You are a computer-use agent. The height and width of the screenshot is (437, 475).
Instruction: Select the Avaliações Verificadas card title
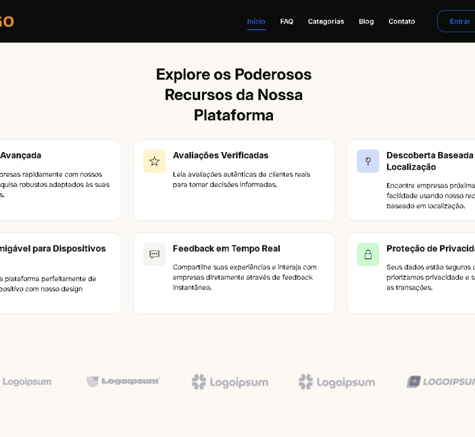(x=220, y=155)
